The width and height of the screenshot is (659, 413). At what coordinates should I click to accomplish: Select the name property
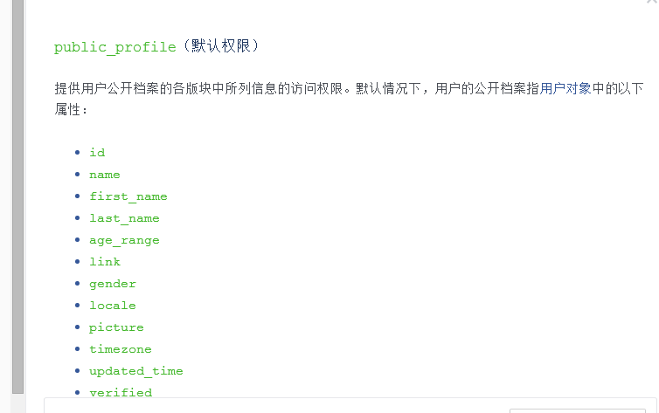click(x=105, y=175)
